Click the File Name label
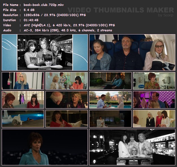The image size is (177, 167). click(11, 5)
